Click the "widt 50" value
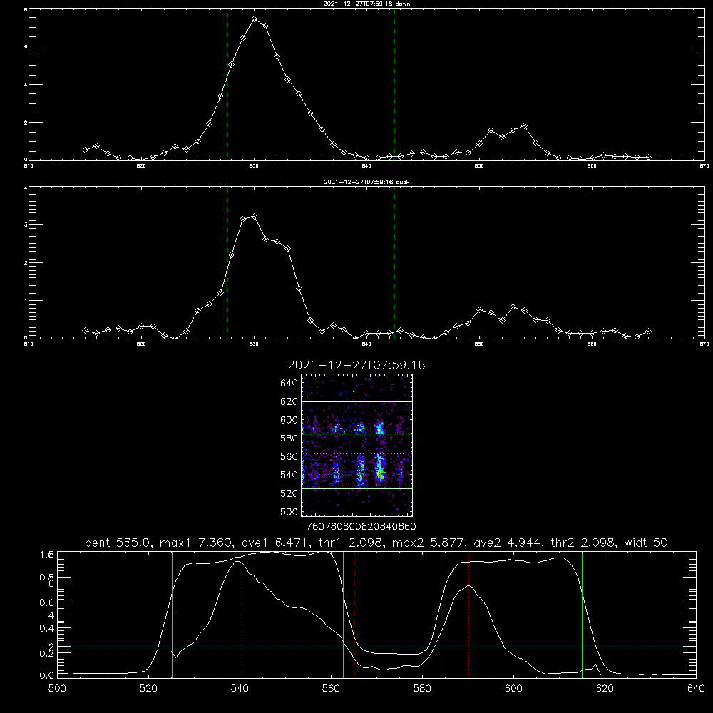The image size is (713, 713). [646, 543]
